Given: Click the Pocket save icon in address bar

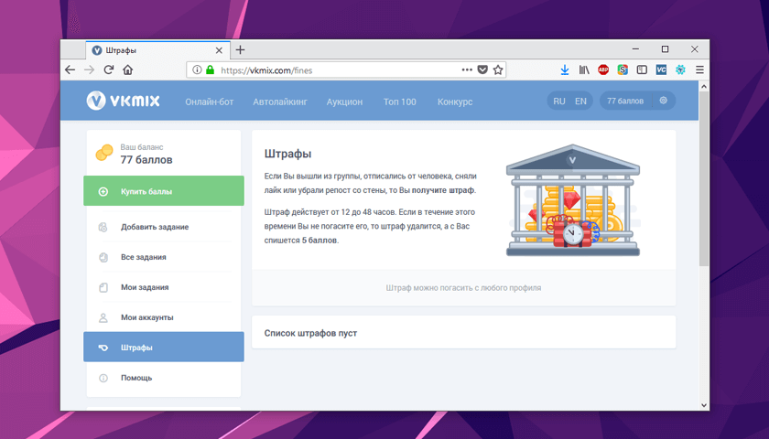Looking at the screenshot, I should pyautogui.click(x=482, y=70).
